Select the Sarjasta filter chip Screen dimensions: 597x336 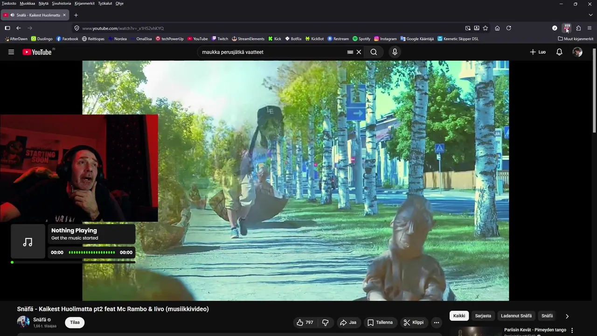click(483, 316)
